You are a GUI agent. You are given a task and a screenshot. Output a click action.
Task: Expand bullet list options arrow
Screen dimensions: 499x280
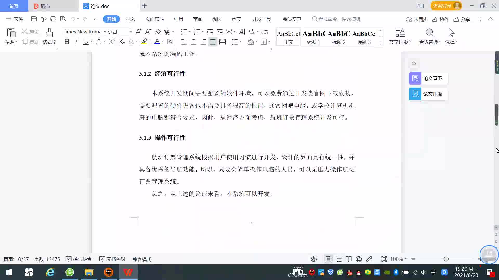pos(189,32)
